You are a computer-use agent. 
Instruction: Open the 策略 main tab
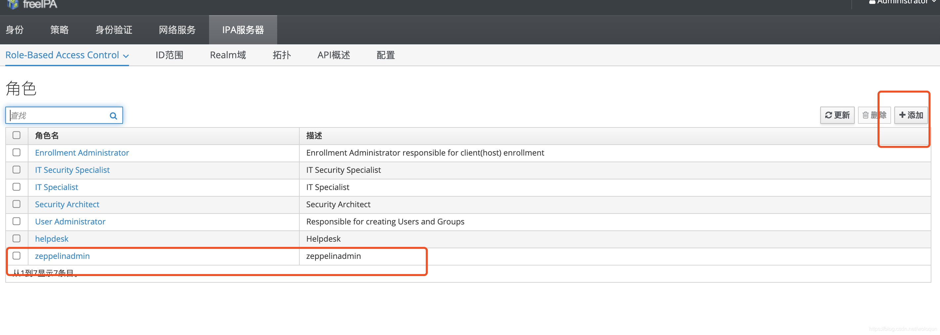[60, 30]
